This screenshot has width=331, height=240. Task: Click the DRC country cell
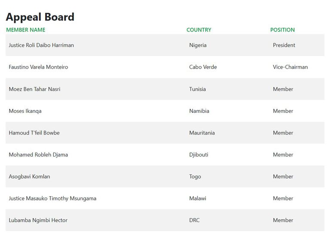tap(194, 221)
